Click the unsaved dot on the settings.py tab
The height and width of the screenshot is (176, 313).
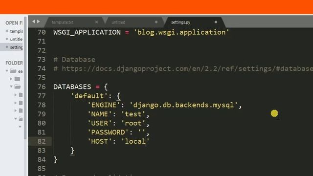click(x=216, y=22)
